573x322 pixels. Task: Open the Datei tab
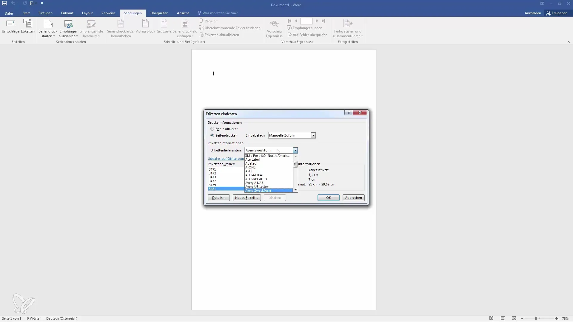pos(9,13)
